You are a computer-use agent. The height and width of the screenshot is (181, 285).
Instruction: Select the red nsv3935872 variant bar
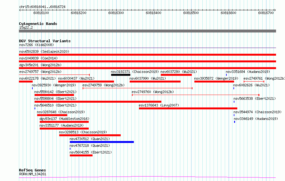[214, 82]
